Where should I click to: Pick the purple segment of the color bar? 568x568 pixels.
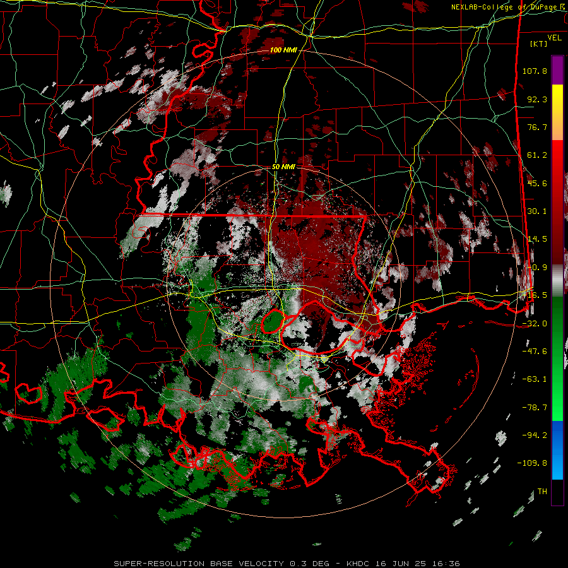557,70
